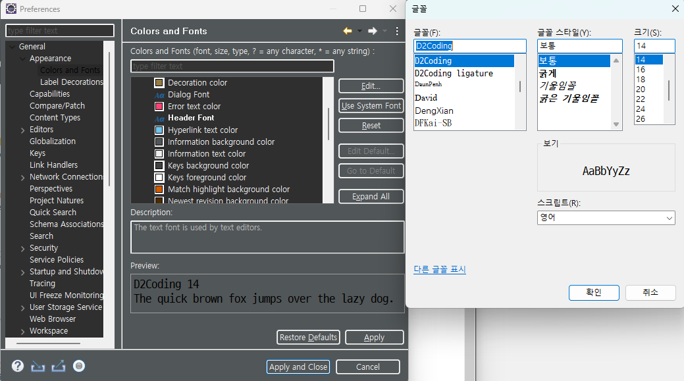The width and height of the screenshot is (684, 381).
Task: Click the Help question mark icon
Action: (18, 366)
